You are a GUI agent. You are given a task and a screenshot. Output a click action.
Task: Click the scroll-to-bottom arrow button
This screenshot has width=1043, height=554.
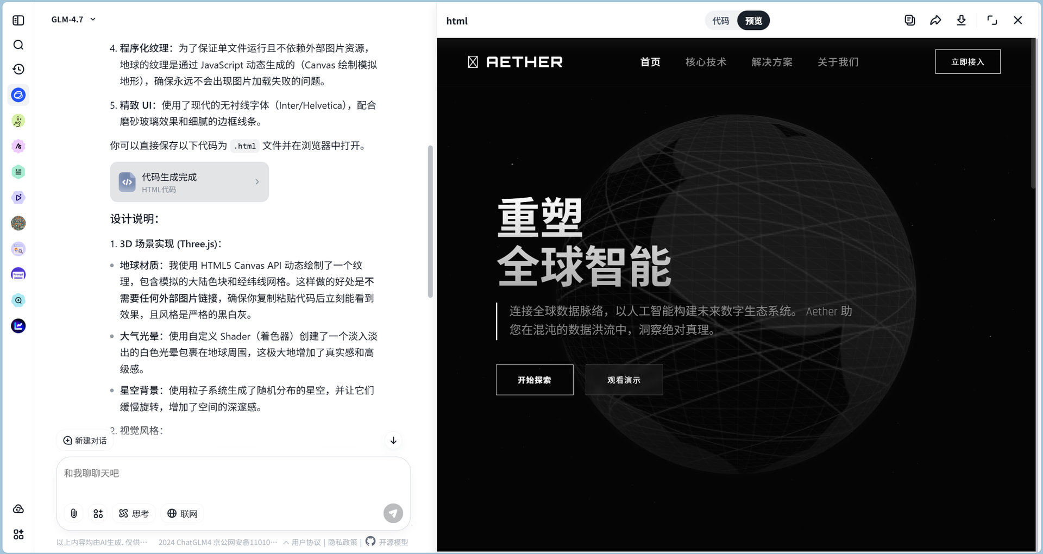click(x=393, y=440)
